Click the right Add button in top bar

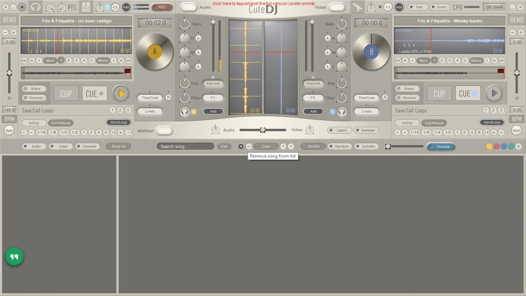click(399, 7)
